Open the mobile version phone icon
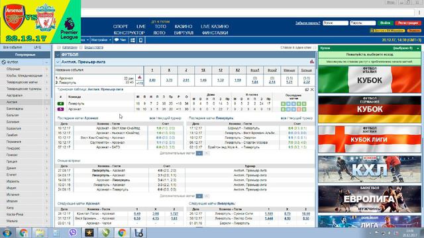This screenshot has width=424, height=238. [x=140, y=40]
